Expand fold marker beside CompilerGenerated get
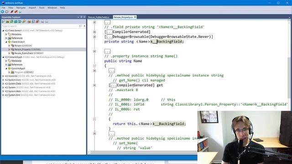Screen dimensions: 292x164 pyautogui.click(x=94, y=85)
